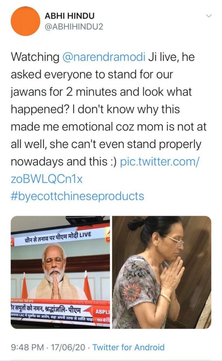Tap the BREAKING NEWS label in TV photo

pyautogui.click(x=22, y=301)
